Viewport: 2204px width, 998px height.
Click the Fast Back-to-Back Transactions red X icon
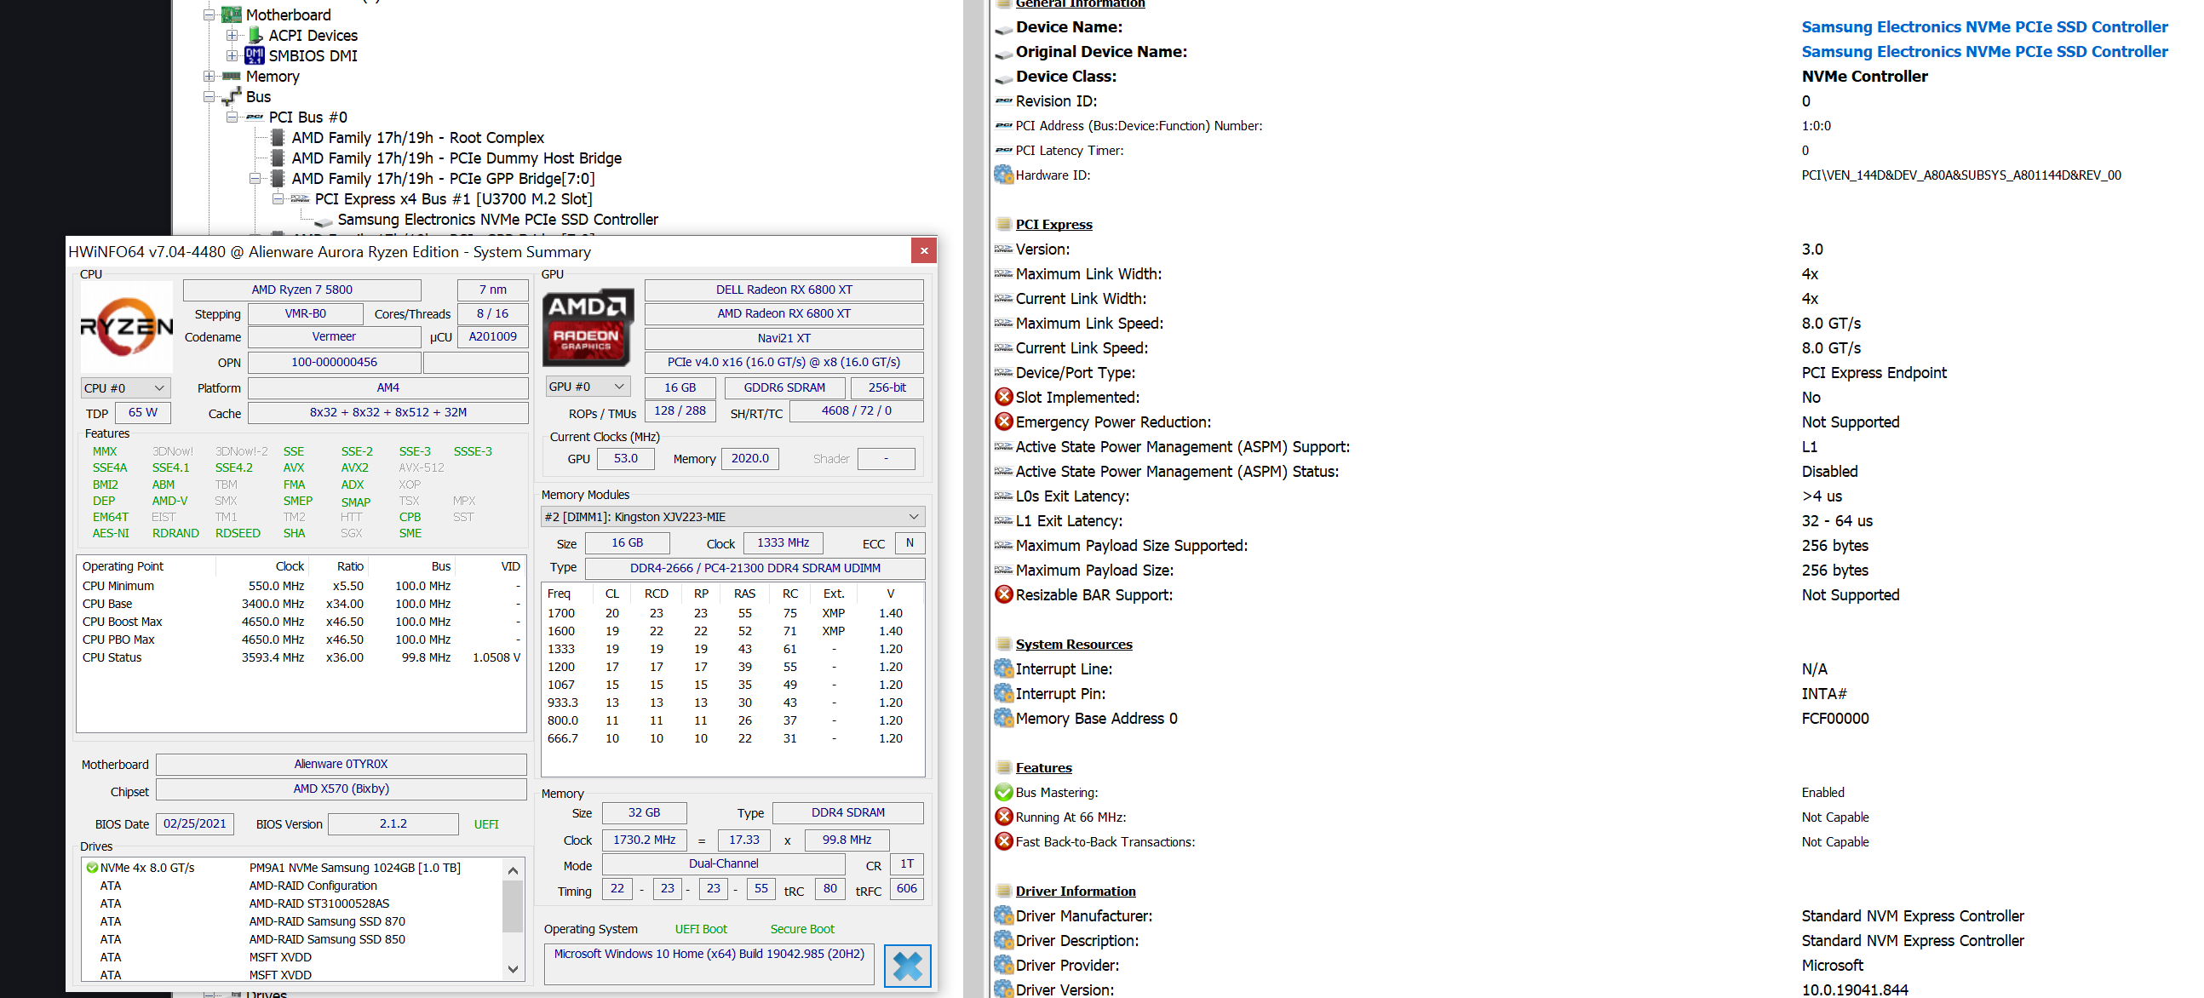(1003, 842)
